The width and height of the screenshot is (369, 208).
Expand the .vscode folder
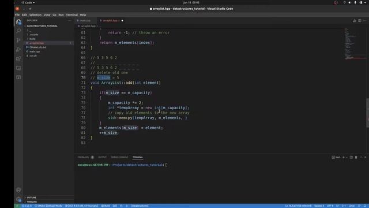[x=34, y=35]
